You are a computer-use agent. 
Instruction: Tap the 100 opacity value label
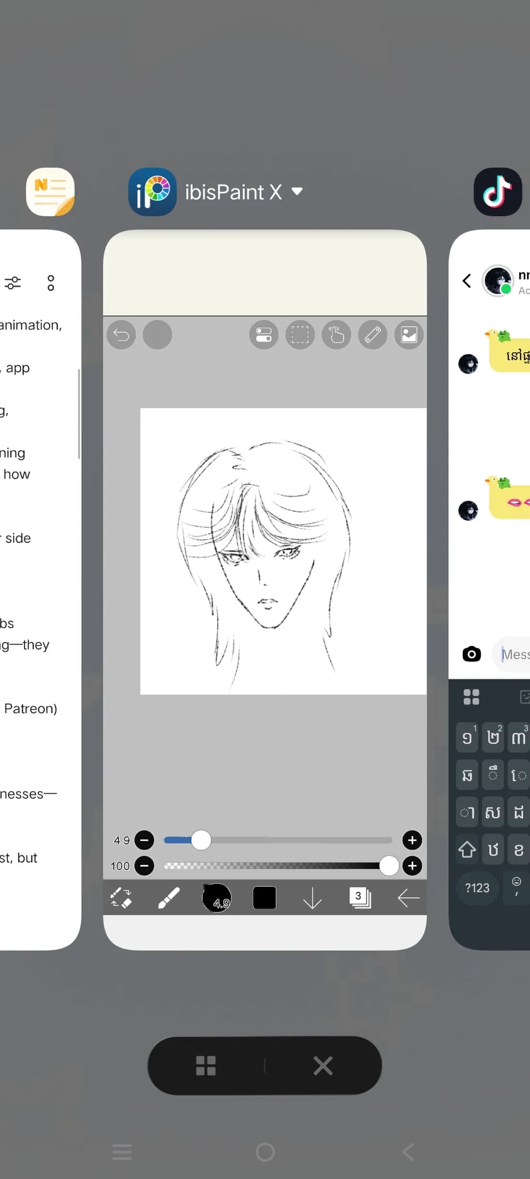pos(120,866)
